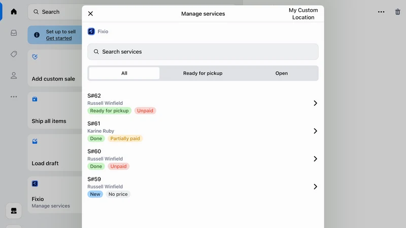The width and height of the screenshot is (406, 228).
Task: Click customer name Karine Ruby
Action: [100, 131]
